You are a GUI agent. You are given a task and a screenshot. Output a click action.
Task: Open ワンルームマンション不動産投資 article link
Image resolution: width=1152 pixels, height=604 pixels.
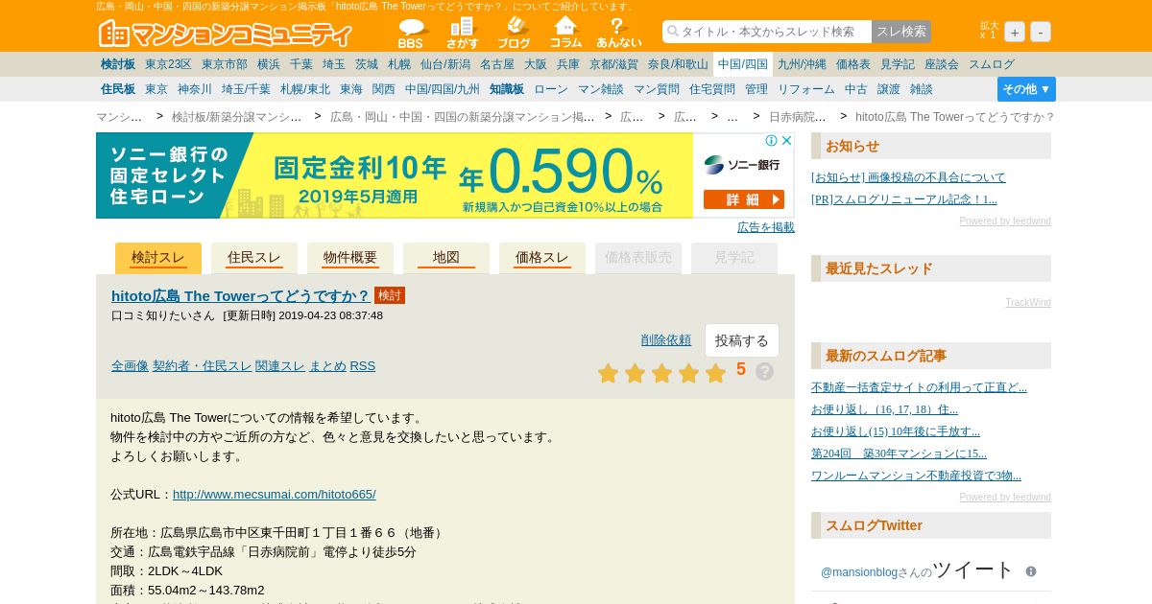[x=916, y=476]
